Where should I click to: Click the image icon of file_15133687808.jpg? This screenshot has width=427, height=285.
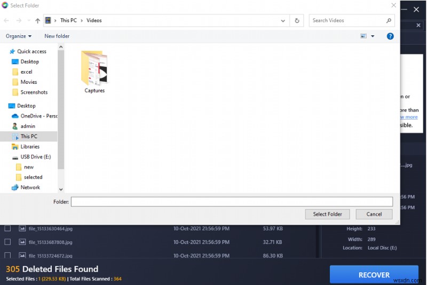22,242
